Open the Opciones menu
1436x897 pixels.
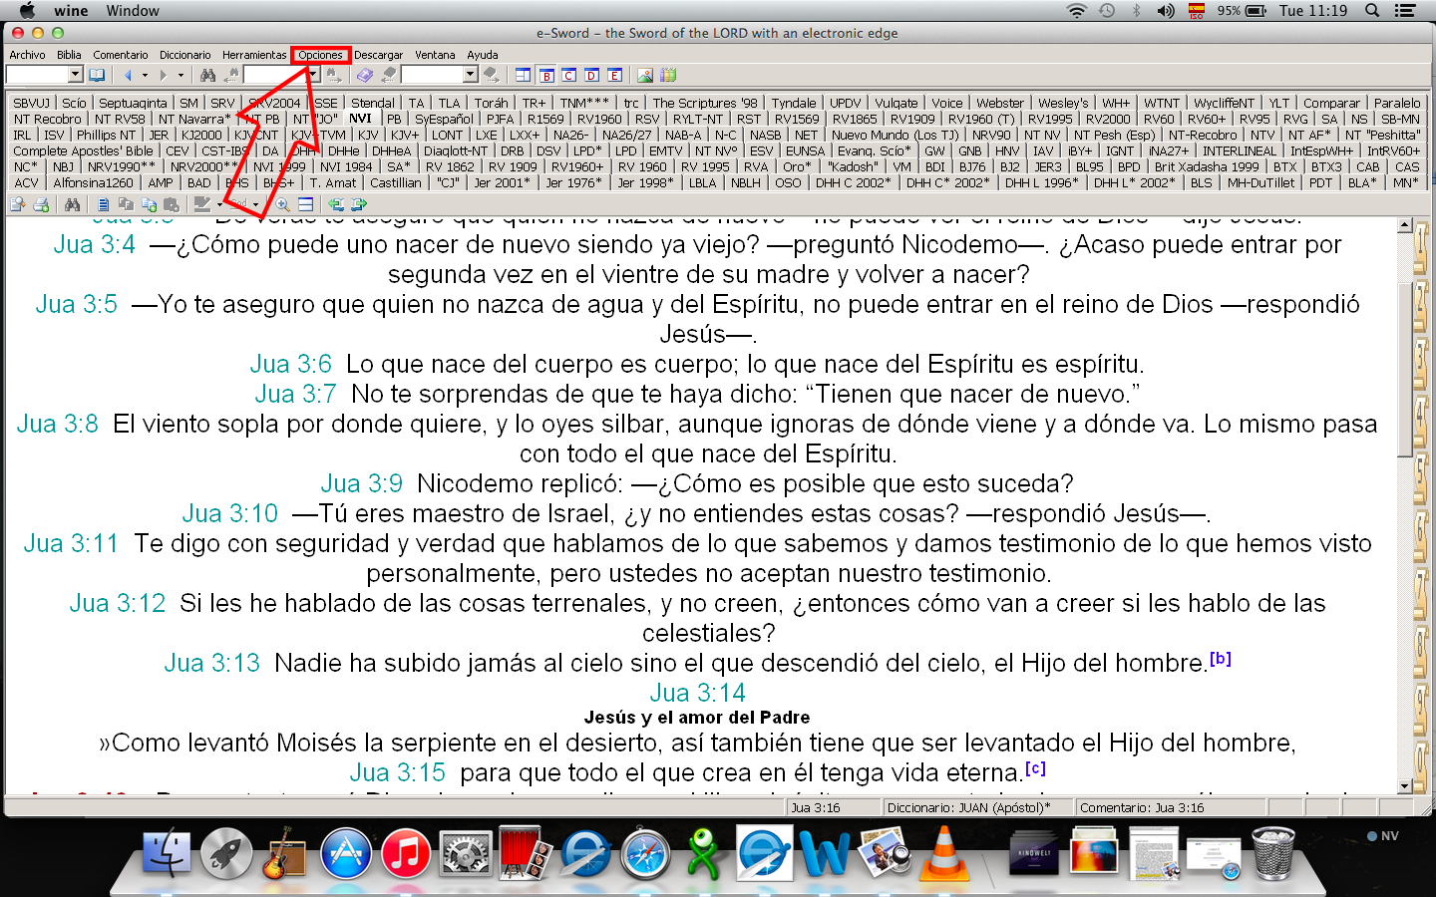pyautogui.click(x=320, y=55)
